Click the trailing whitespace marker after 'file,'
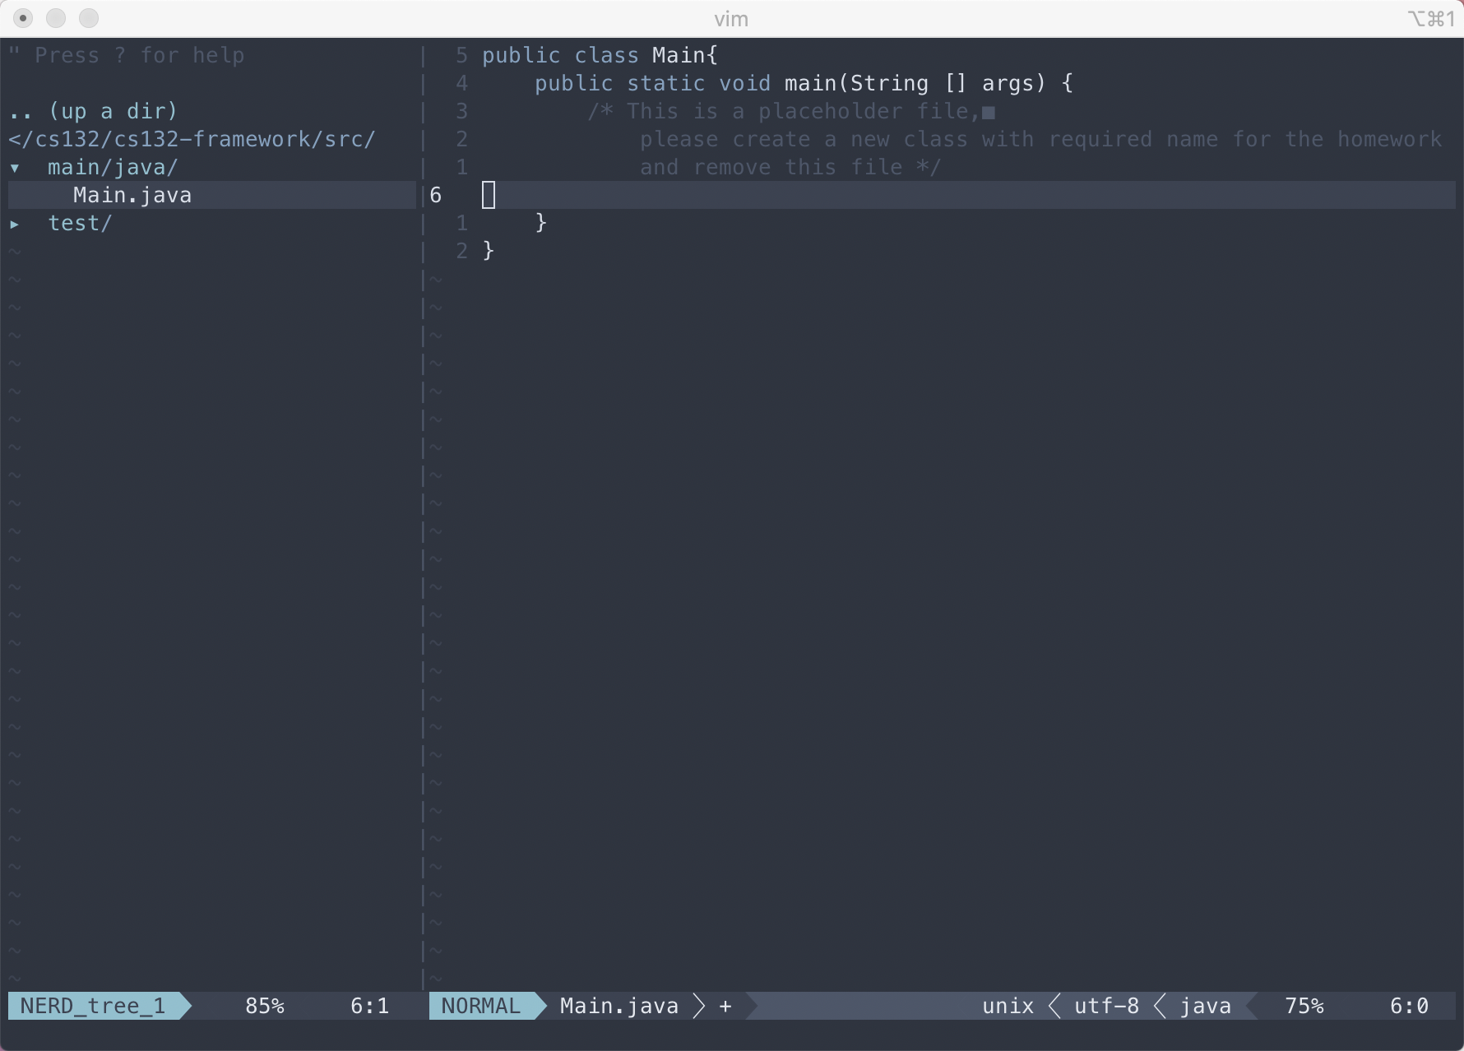This screenshot has height=1051, width=1464. 989,113
